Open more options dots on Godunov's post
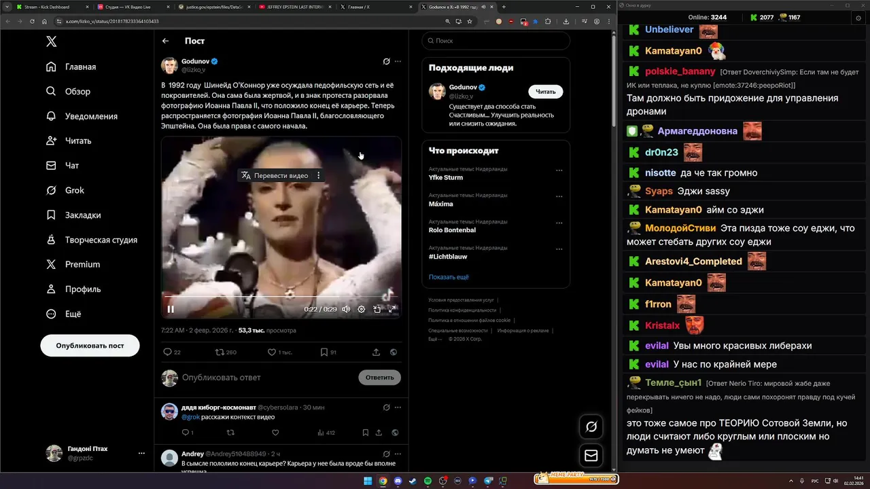 point(398,61)
